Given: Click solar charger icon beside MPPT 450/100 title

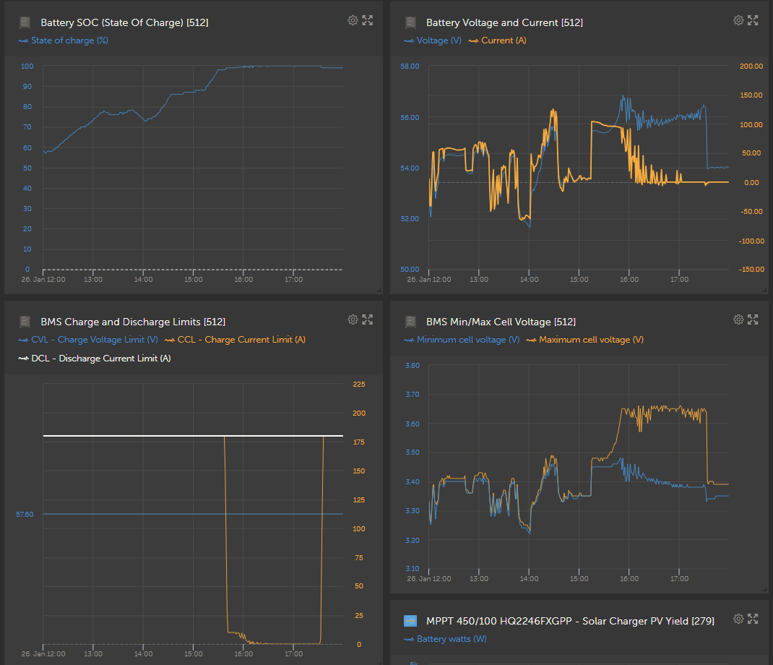Looking at the screenshot, I should 410,621.
